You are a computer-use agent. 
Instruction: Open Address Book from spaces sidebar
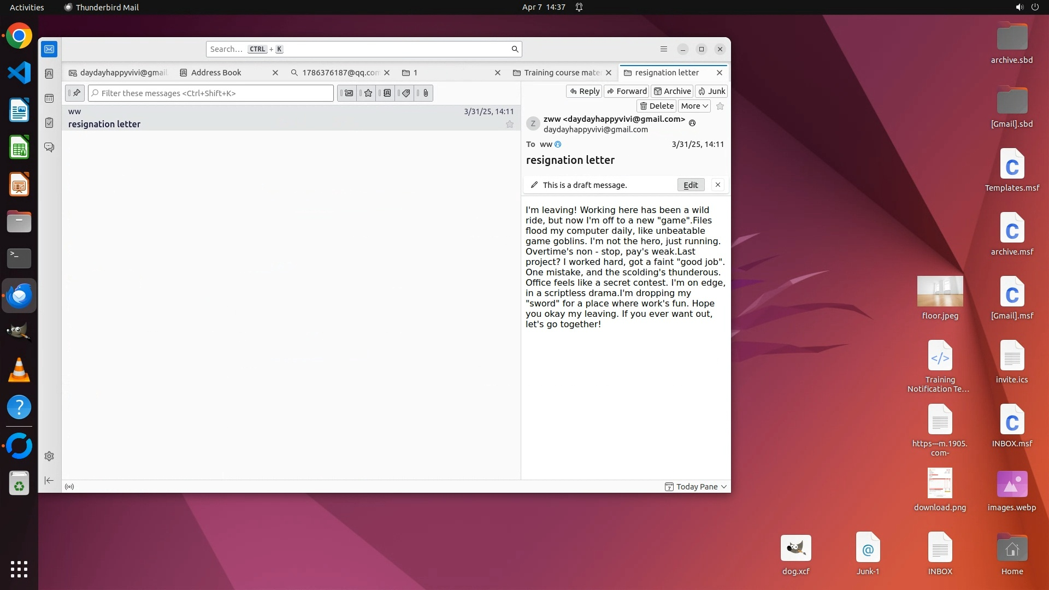(49, 74)
